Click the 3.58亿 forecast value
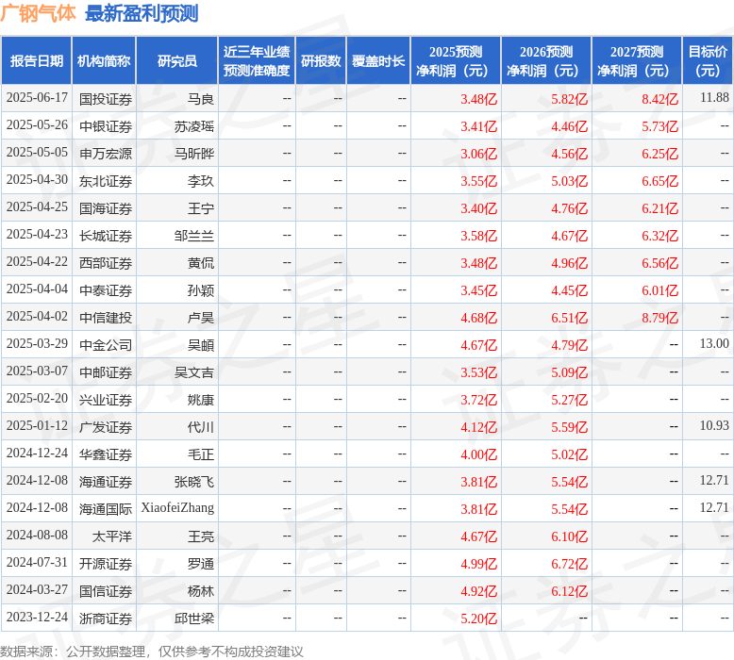The height and width of the screenshot is (660, 734). [x=478, y=236]
